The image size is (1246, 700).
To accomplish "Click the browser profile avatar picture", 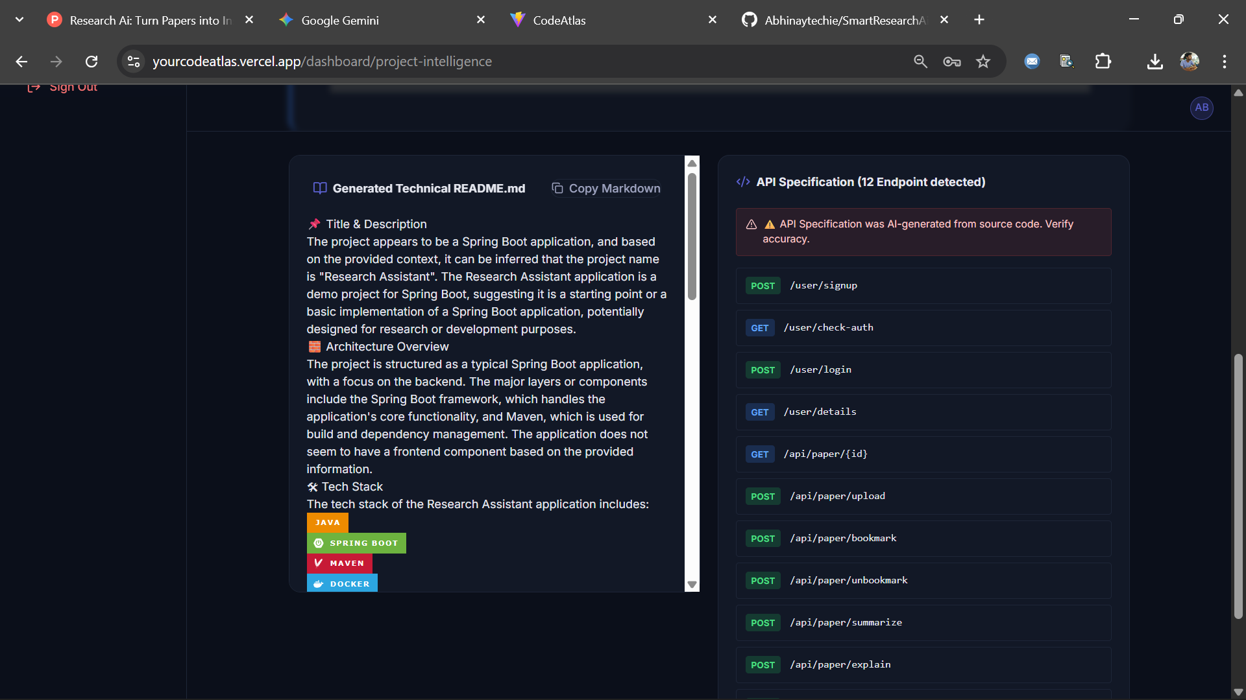I will point(1189,62).
